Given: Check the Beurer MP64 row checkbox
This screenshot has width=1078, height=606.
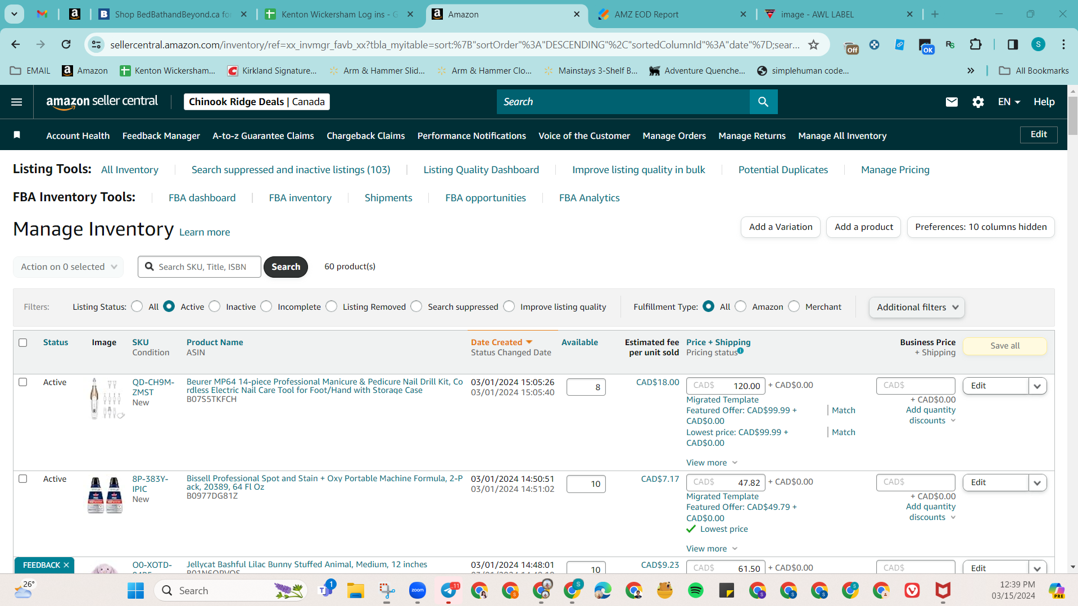Looking at the screenshot, I should (x=23, y=382).
